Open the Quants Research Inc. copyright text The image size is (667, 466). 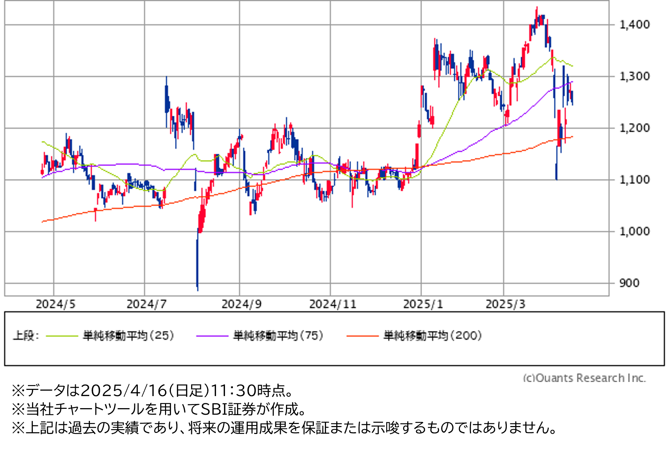click(584, 378)
